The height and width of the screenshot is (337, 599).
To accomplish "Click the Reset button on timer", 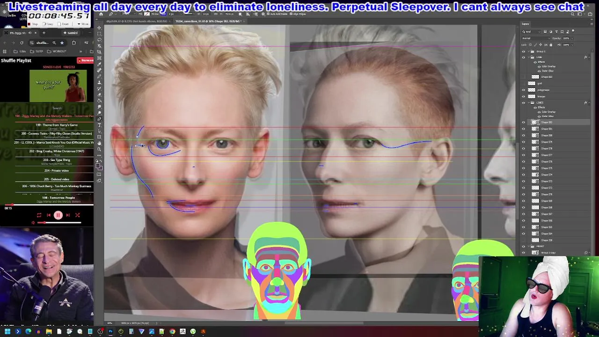I will click(x=63, y=24).
